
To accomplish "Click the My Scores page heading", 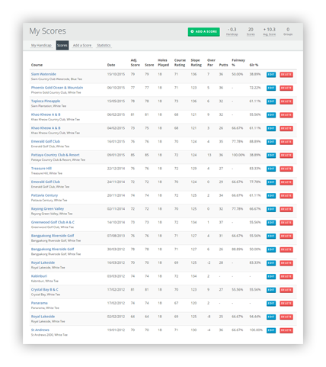I will tap(47, 31).
